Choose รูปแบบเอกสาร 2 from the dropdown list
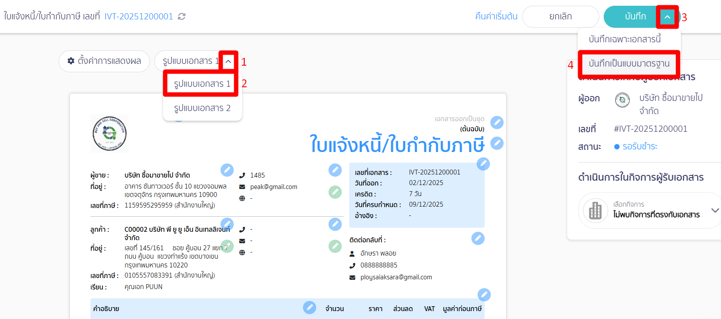The height and width of the screenshot is (319, 721). pos(202,108)
